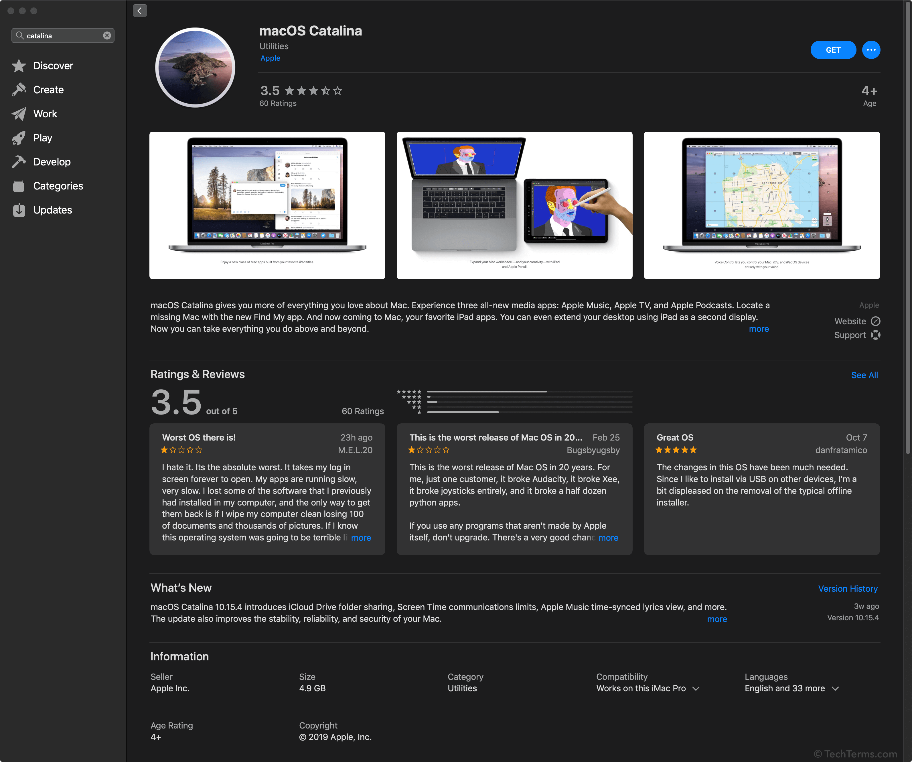
Task: Click the Support lifebuoy icon
Action: [x=876, y=335]
